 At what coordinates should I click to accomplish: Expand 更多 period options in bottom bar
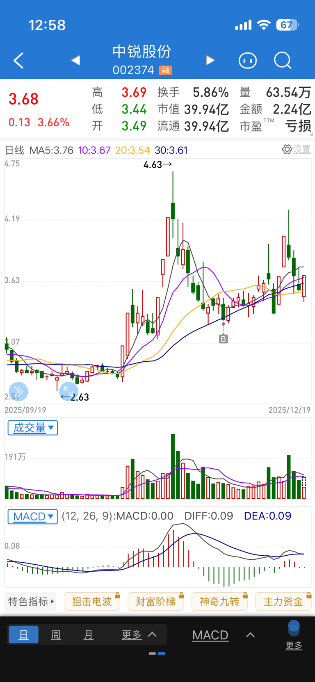[x=139, y=635]
